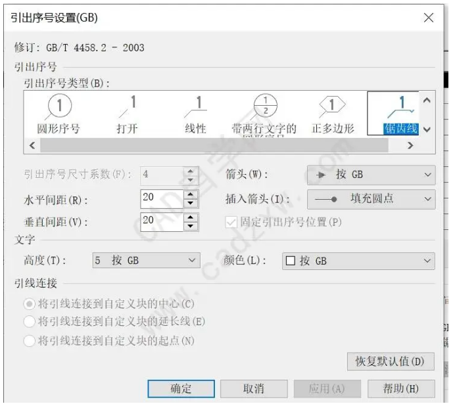The height and width of the screenshot is (406, 453).
Task: Decrease 水平间距(R) value with down arrow
Action: point(191,203)
